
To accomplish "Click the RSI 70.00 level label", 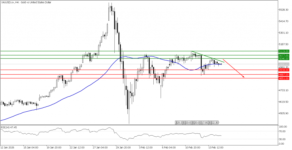I will (x=283, y=131).
